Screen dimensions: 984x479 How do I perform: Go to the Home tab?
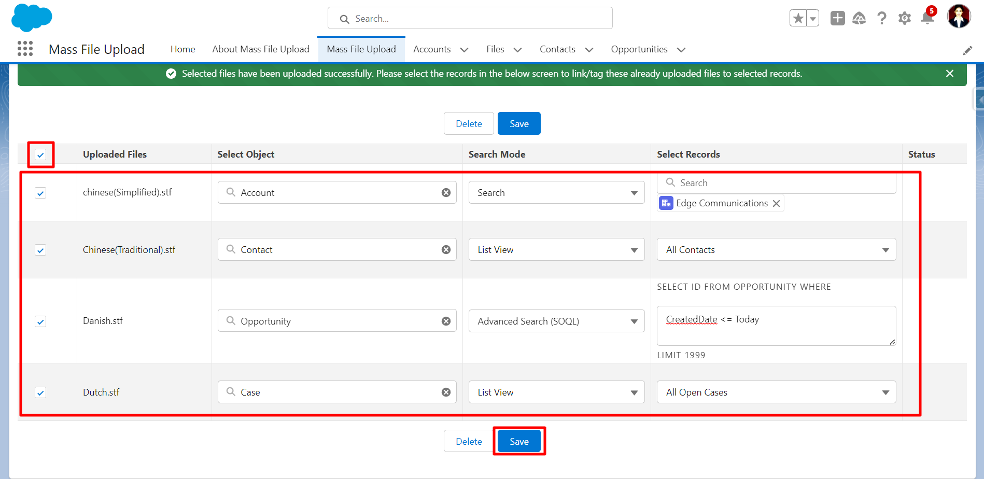pyautogui.click(x=183, y=49)
